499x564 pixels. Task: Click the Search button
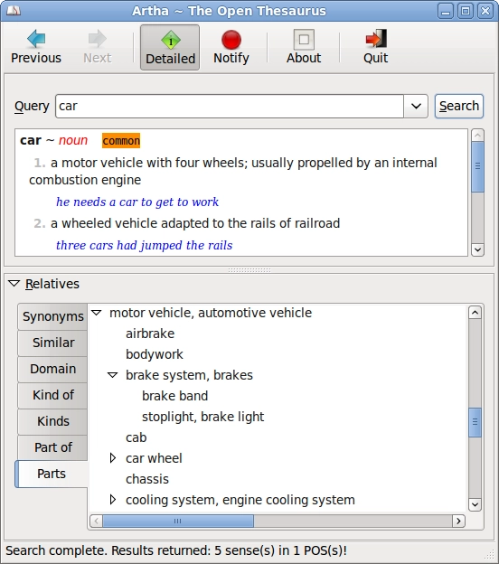click(459, 106)
